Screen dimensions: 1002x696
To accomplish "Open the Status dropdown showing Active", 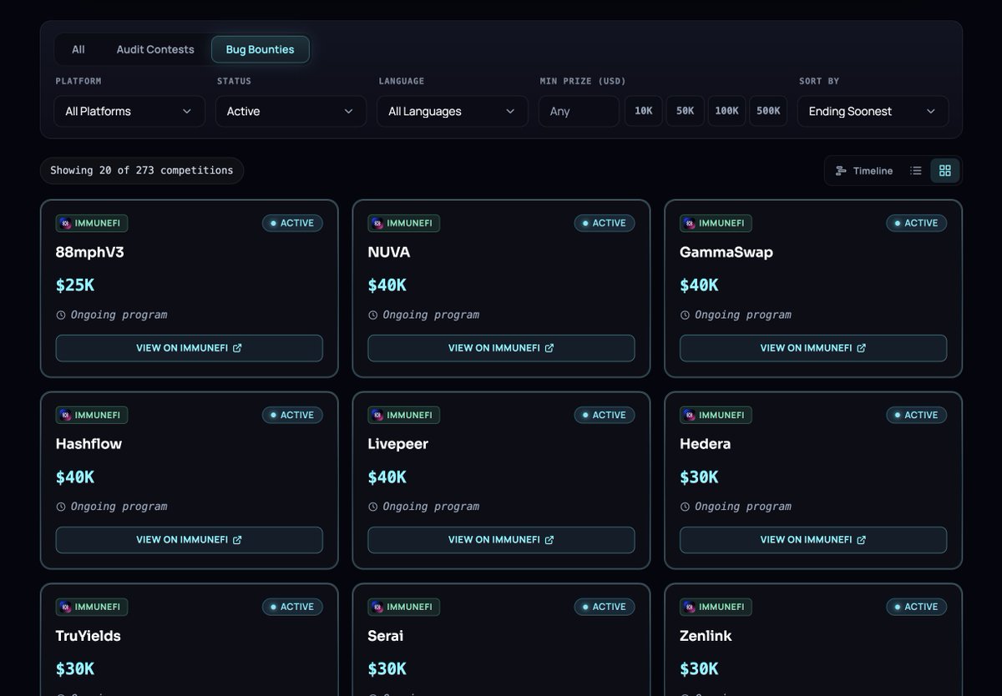I will [291, 111].
